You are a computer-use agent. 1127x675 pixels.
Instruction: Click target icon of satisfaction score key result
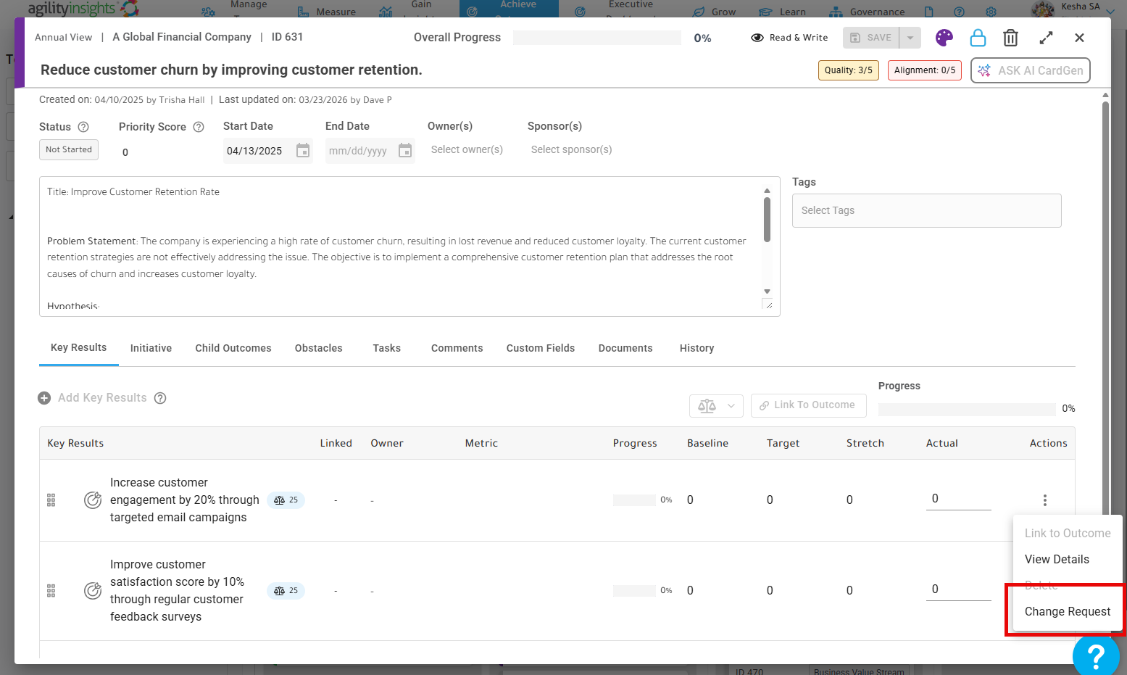pyautogui.click(x=93, y=591)
